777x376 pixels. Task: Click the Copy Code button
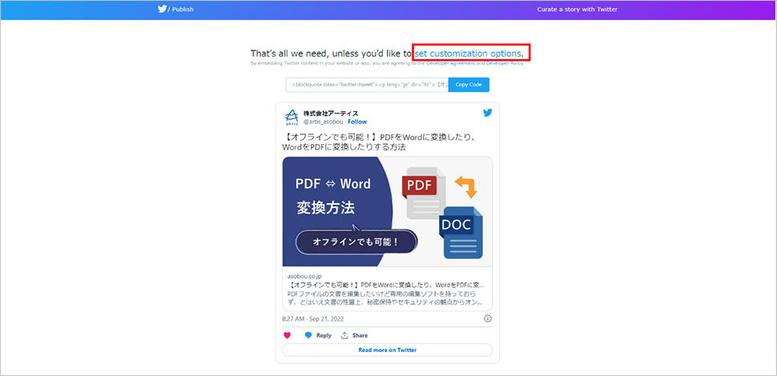(x=469, y=85)
